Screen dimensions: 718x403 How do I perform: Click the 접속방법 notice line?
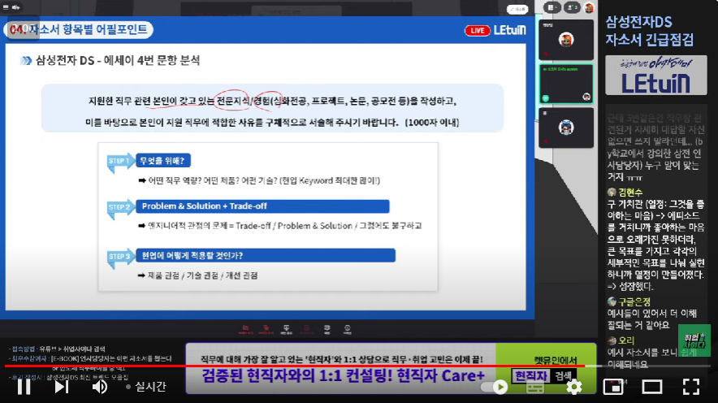pyautogui.click(x=57, y=349)
